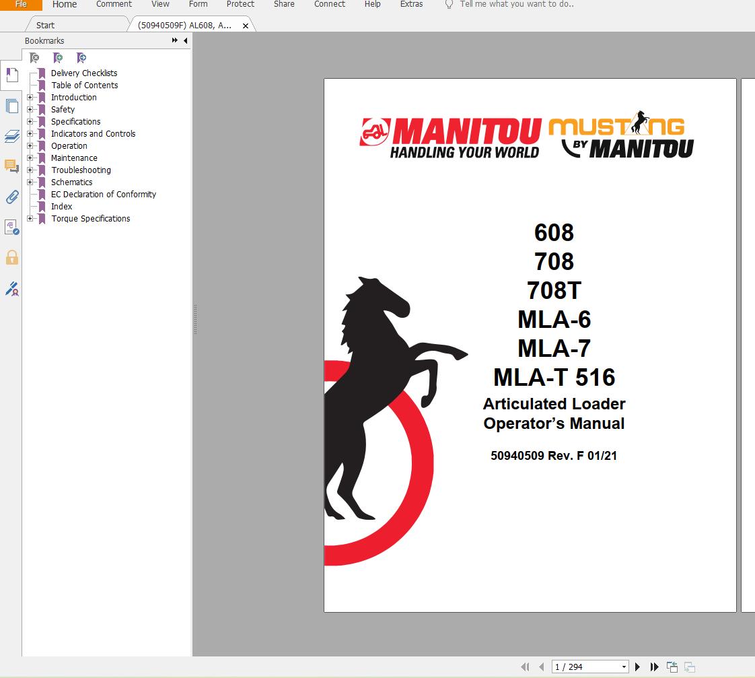This screenshot has width=755, height=678.
Task: Go to previous page arrow
Action: coord(542,667)
